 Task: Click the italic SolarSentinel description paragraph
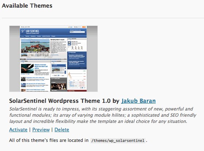103,115
